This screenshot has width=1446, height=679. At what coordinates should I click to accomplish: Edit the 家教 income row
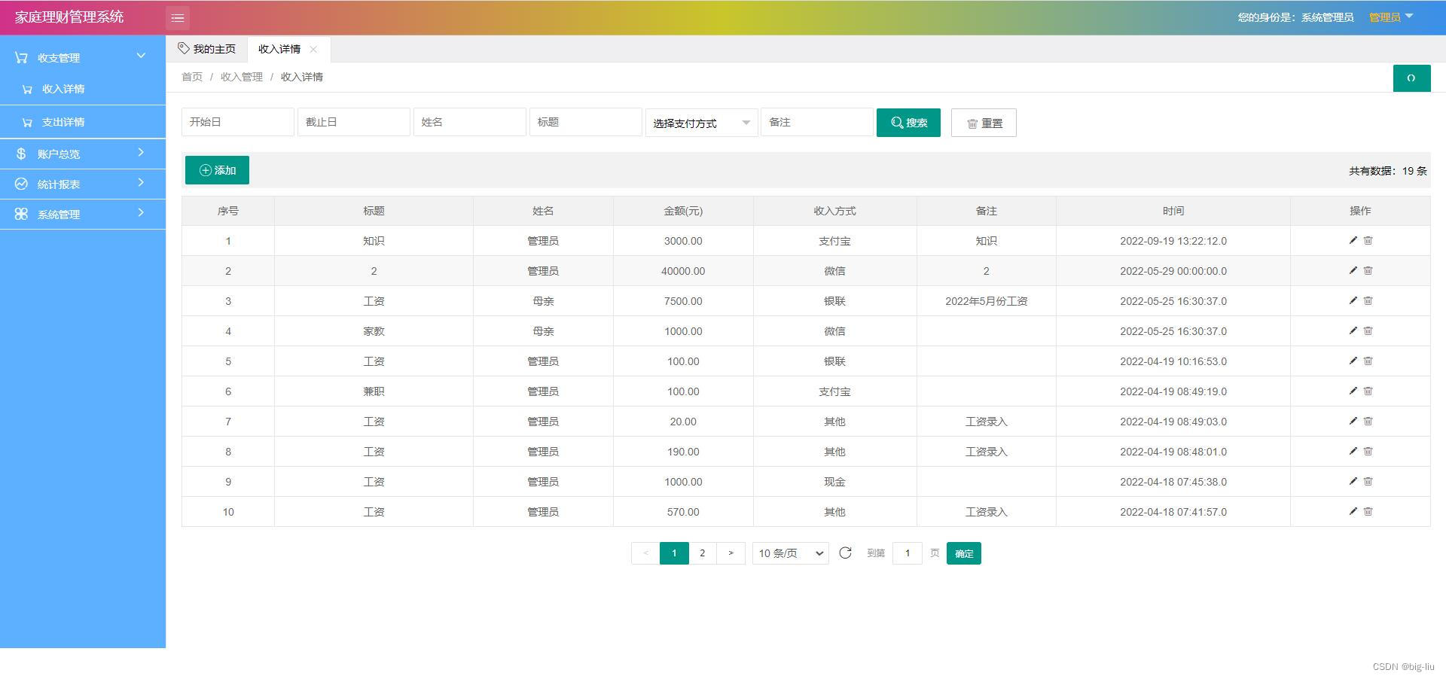pyautogui.click(x=1353, y=330)
